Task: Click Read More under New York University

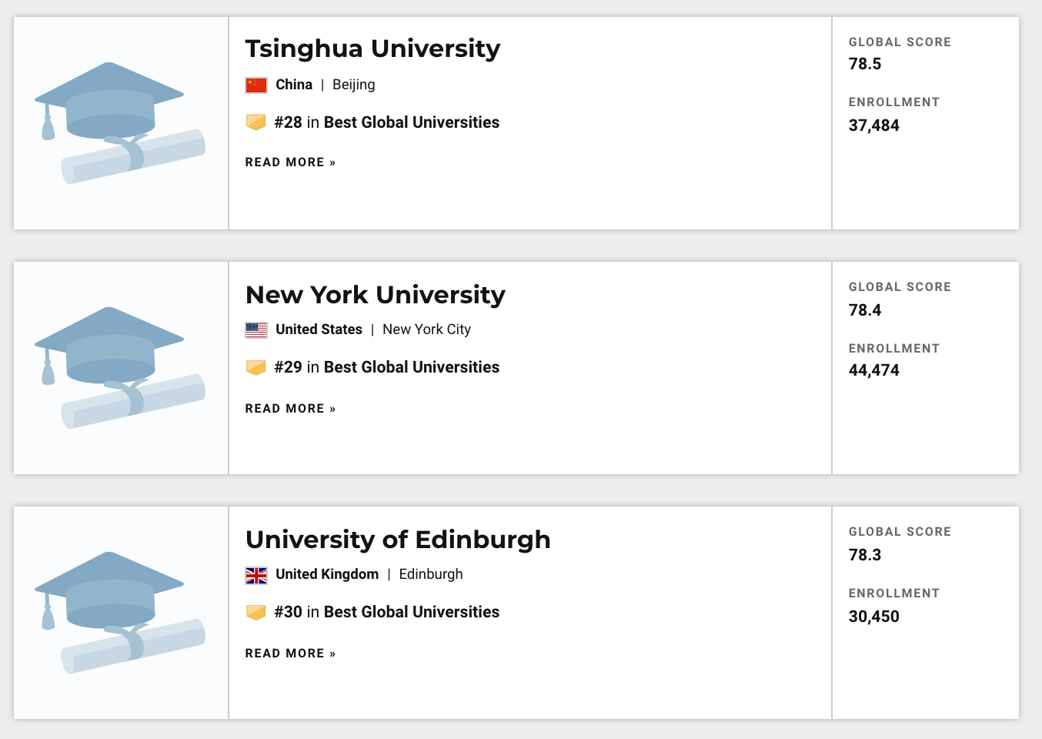Action: pyautogui.click(x=290, y=409)
